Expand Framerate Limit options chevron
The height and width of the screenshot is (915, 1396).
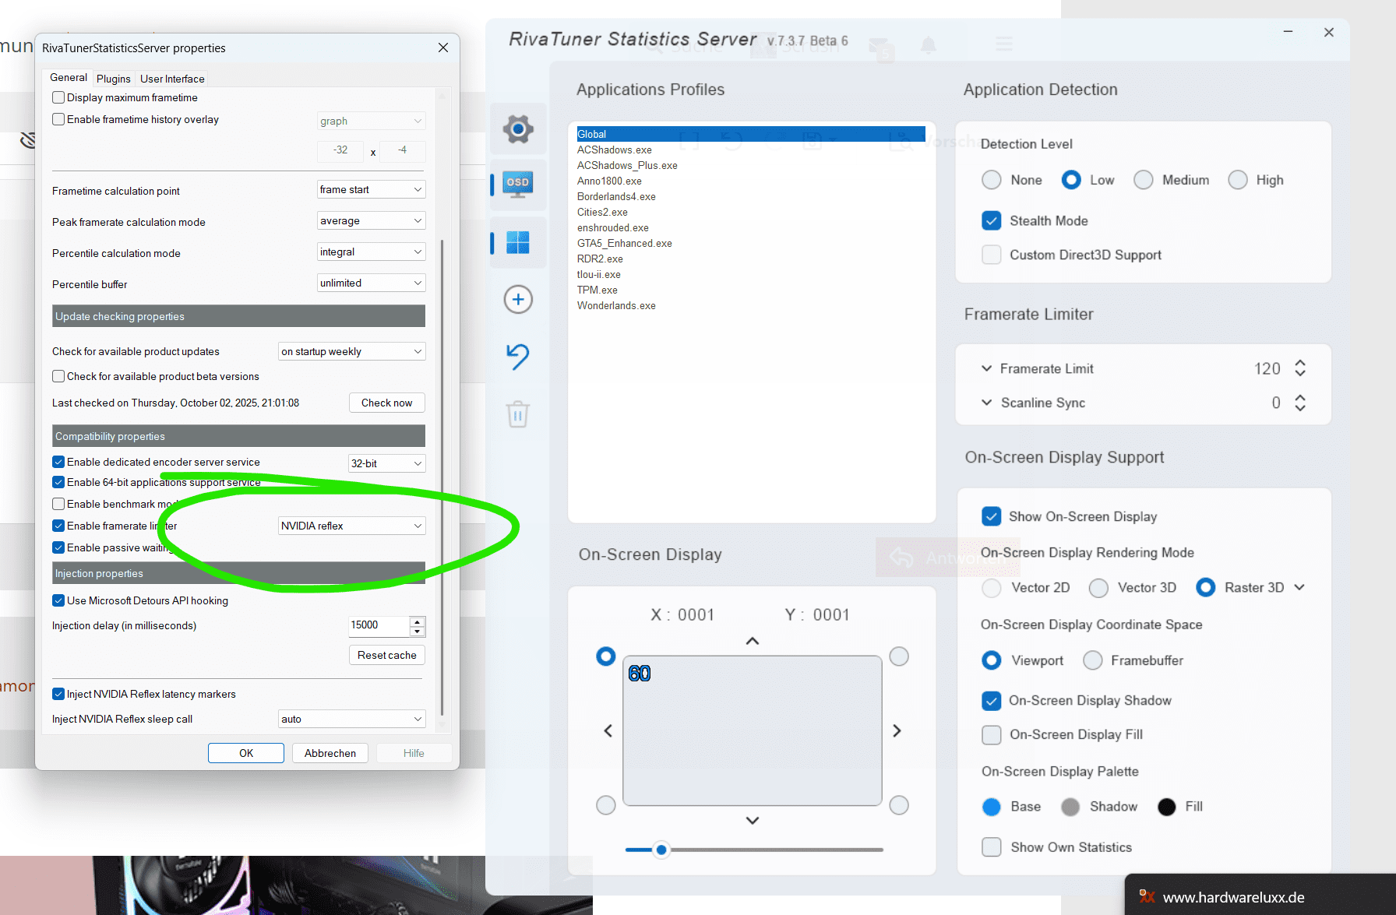point(986,368)
